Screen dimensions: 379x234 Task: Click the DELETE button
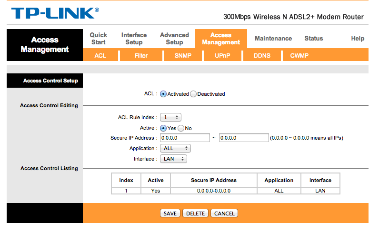point(196,214)
